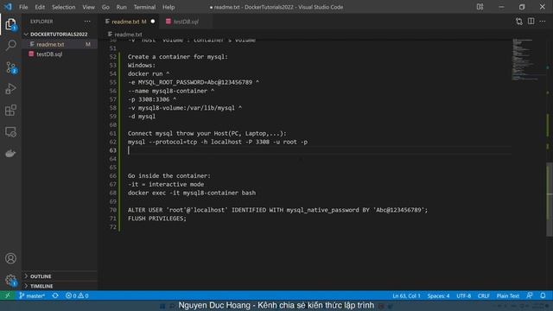Click the remote window indicator in status bar
The width and height of the screenshot is (553, 311).
click(x=8, y=295)
